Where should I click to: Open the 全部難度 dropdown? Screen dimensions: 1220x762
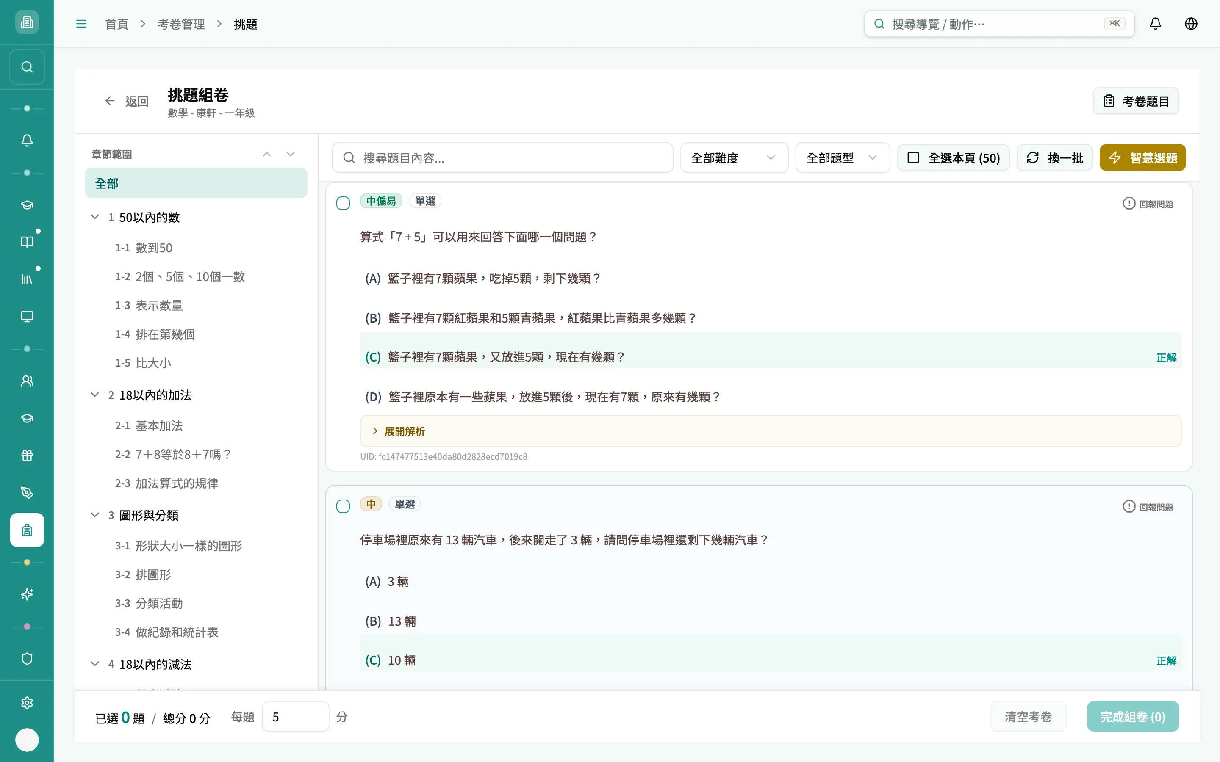tap(734, 158)
